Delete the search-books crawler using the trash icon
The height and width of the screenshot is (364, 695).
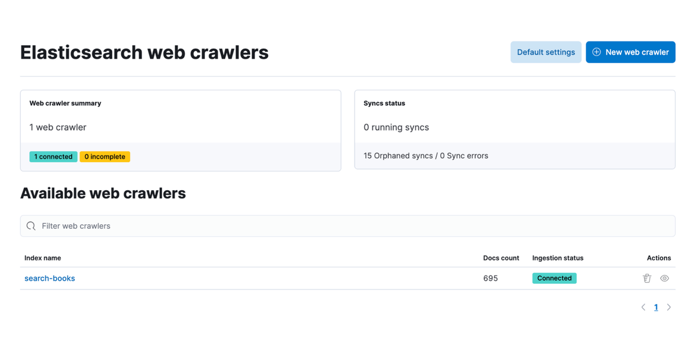point(647,278)
